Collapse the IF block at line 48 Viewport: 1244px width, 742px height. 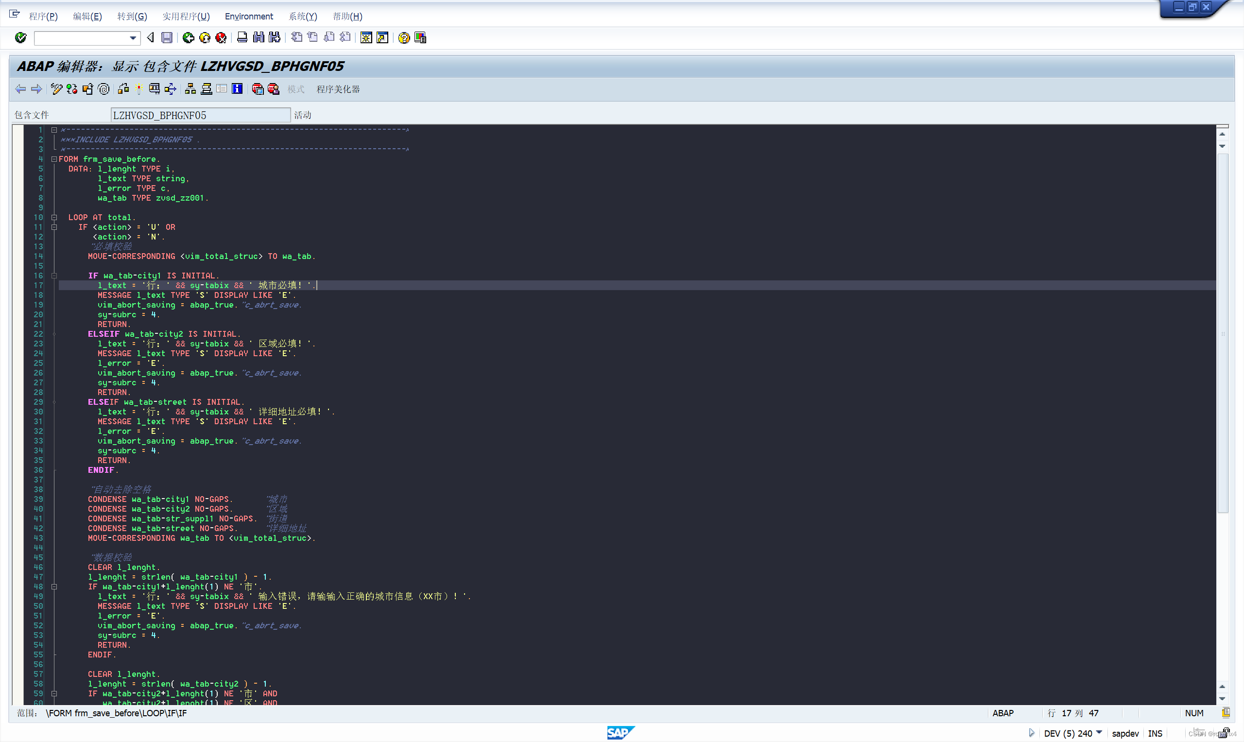coord(54,587)
